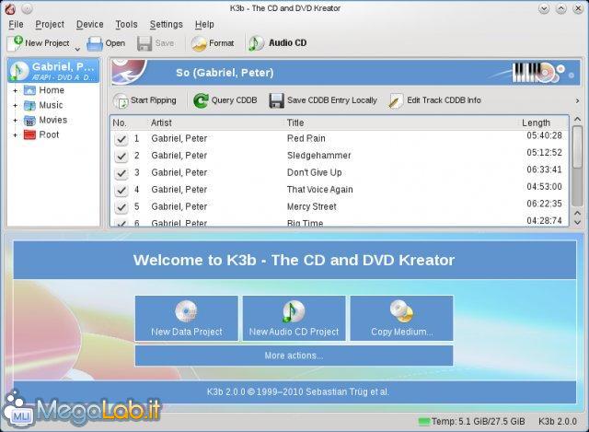Open the File menu
This screenshot has height=432, width=589.
[16, 25]
